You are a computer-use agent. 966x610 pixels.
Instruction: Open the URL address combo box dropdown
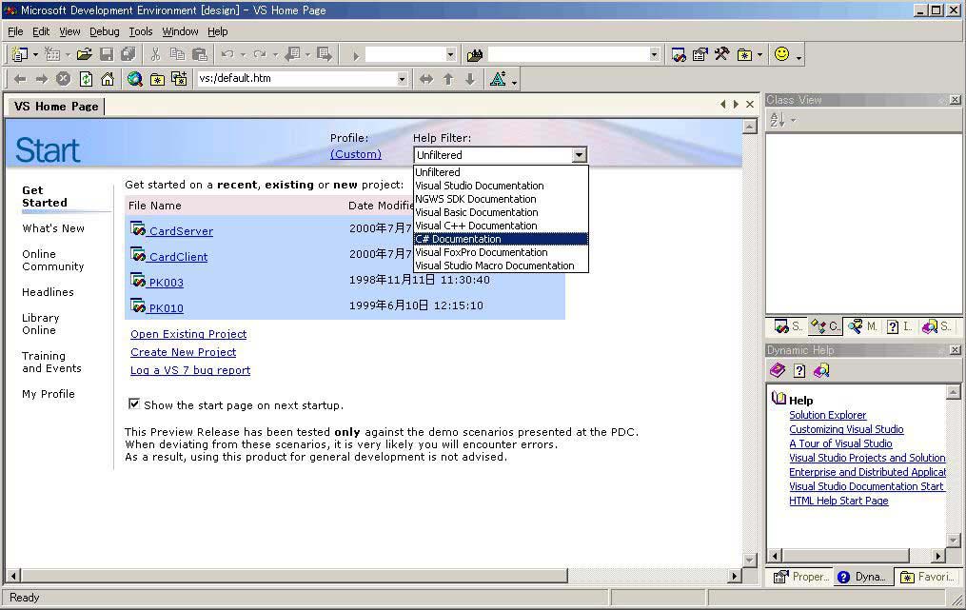coord(402,79)
